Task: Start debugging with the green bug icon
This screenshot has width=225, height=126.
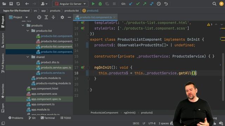Action: pyautogui.click(x=100, y=4)
